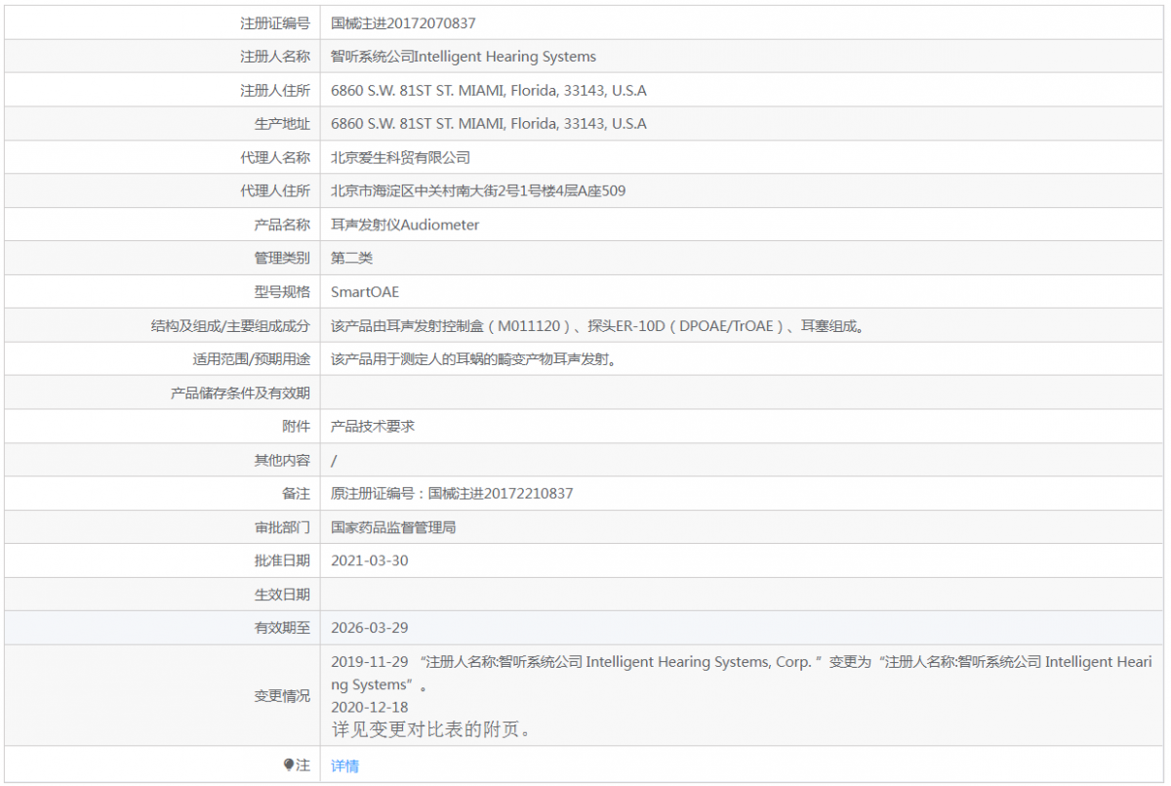
Task: Select the 产品技术要求 attachment text
Action: tap(373, 427)
